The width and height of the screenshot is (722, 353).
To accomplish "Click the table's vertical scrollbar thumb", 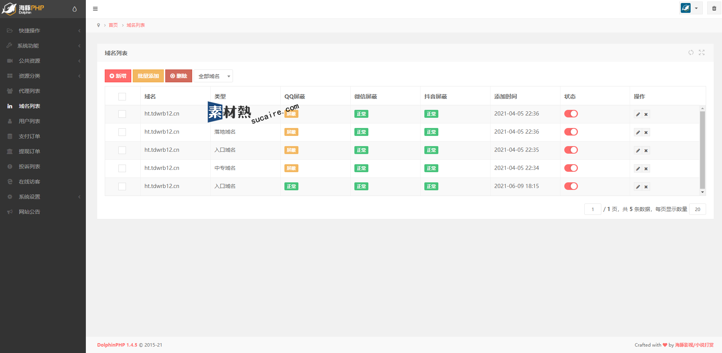I will 702,150.
